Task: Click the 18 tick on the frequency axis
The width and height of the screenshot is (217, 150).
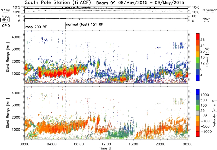Action: [x=18, y=16]
